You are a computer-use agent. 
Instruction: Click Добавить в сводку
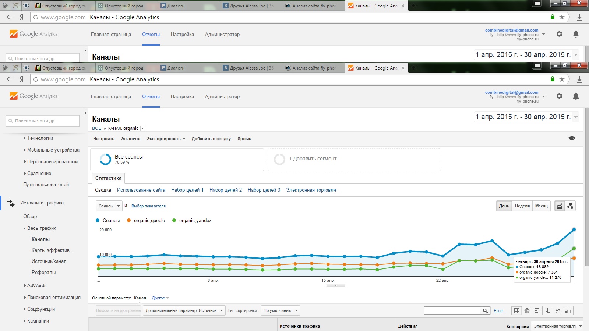[x=211, y=139]
